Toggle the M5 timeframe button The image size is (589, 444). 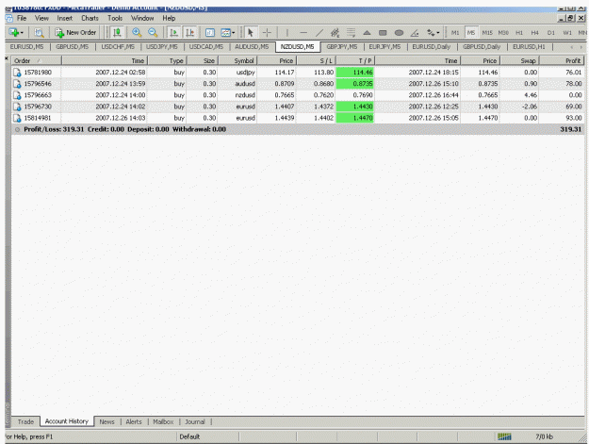coord(471,33)
